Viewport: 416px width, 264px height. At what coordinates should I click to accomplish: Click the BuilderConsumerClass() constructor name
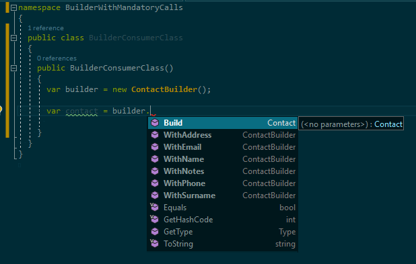click(117, 68)
